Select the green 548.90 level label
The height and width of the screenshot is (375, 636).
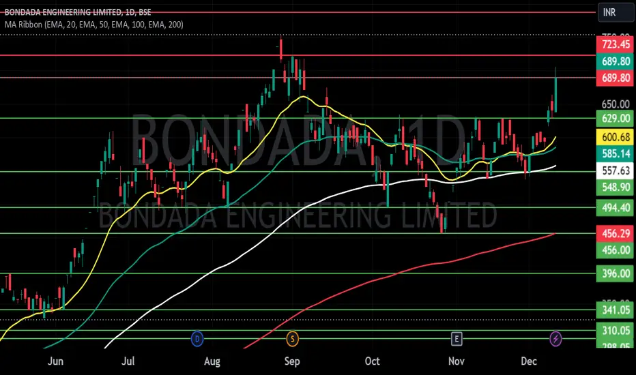click(615, 187)
